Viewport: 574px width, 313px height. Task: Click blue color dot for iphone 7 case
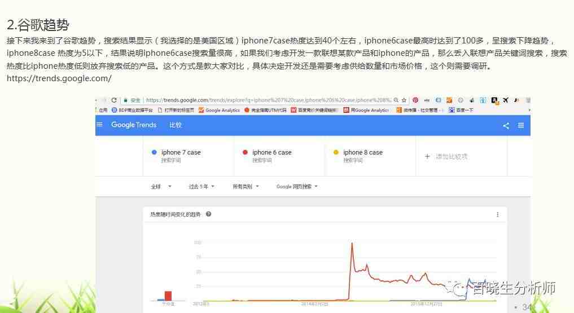(x=154, y=152)
